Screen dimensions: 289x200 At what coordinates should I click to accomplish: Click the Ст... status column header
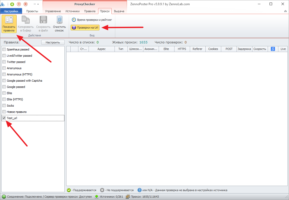(x=84, y=49)
